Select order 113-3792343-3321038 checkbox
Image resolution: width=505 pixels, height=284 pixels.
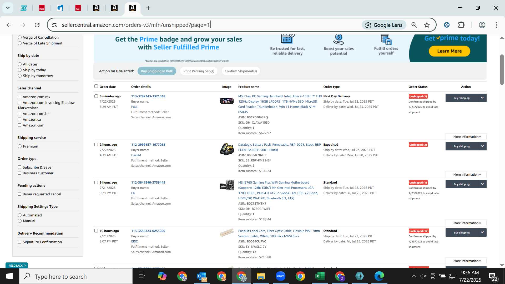pos(96,96)
